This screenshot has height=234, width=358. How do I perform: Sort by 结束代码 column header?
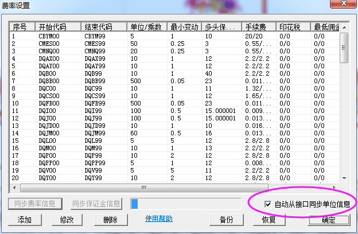pos(104,27)
